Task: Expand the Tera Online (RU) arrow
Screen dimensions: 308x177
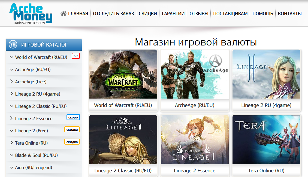Action: pos(11,143)
